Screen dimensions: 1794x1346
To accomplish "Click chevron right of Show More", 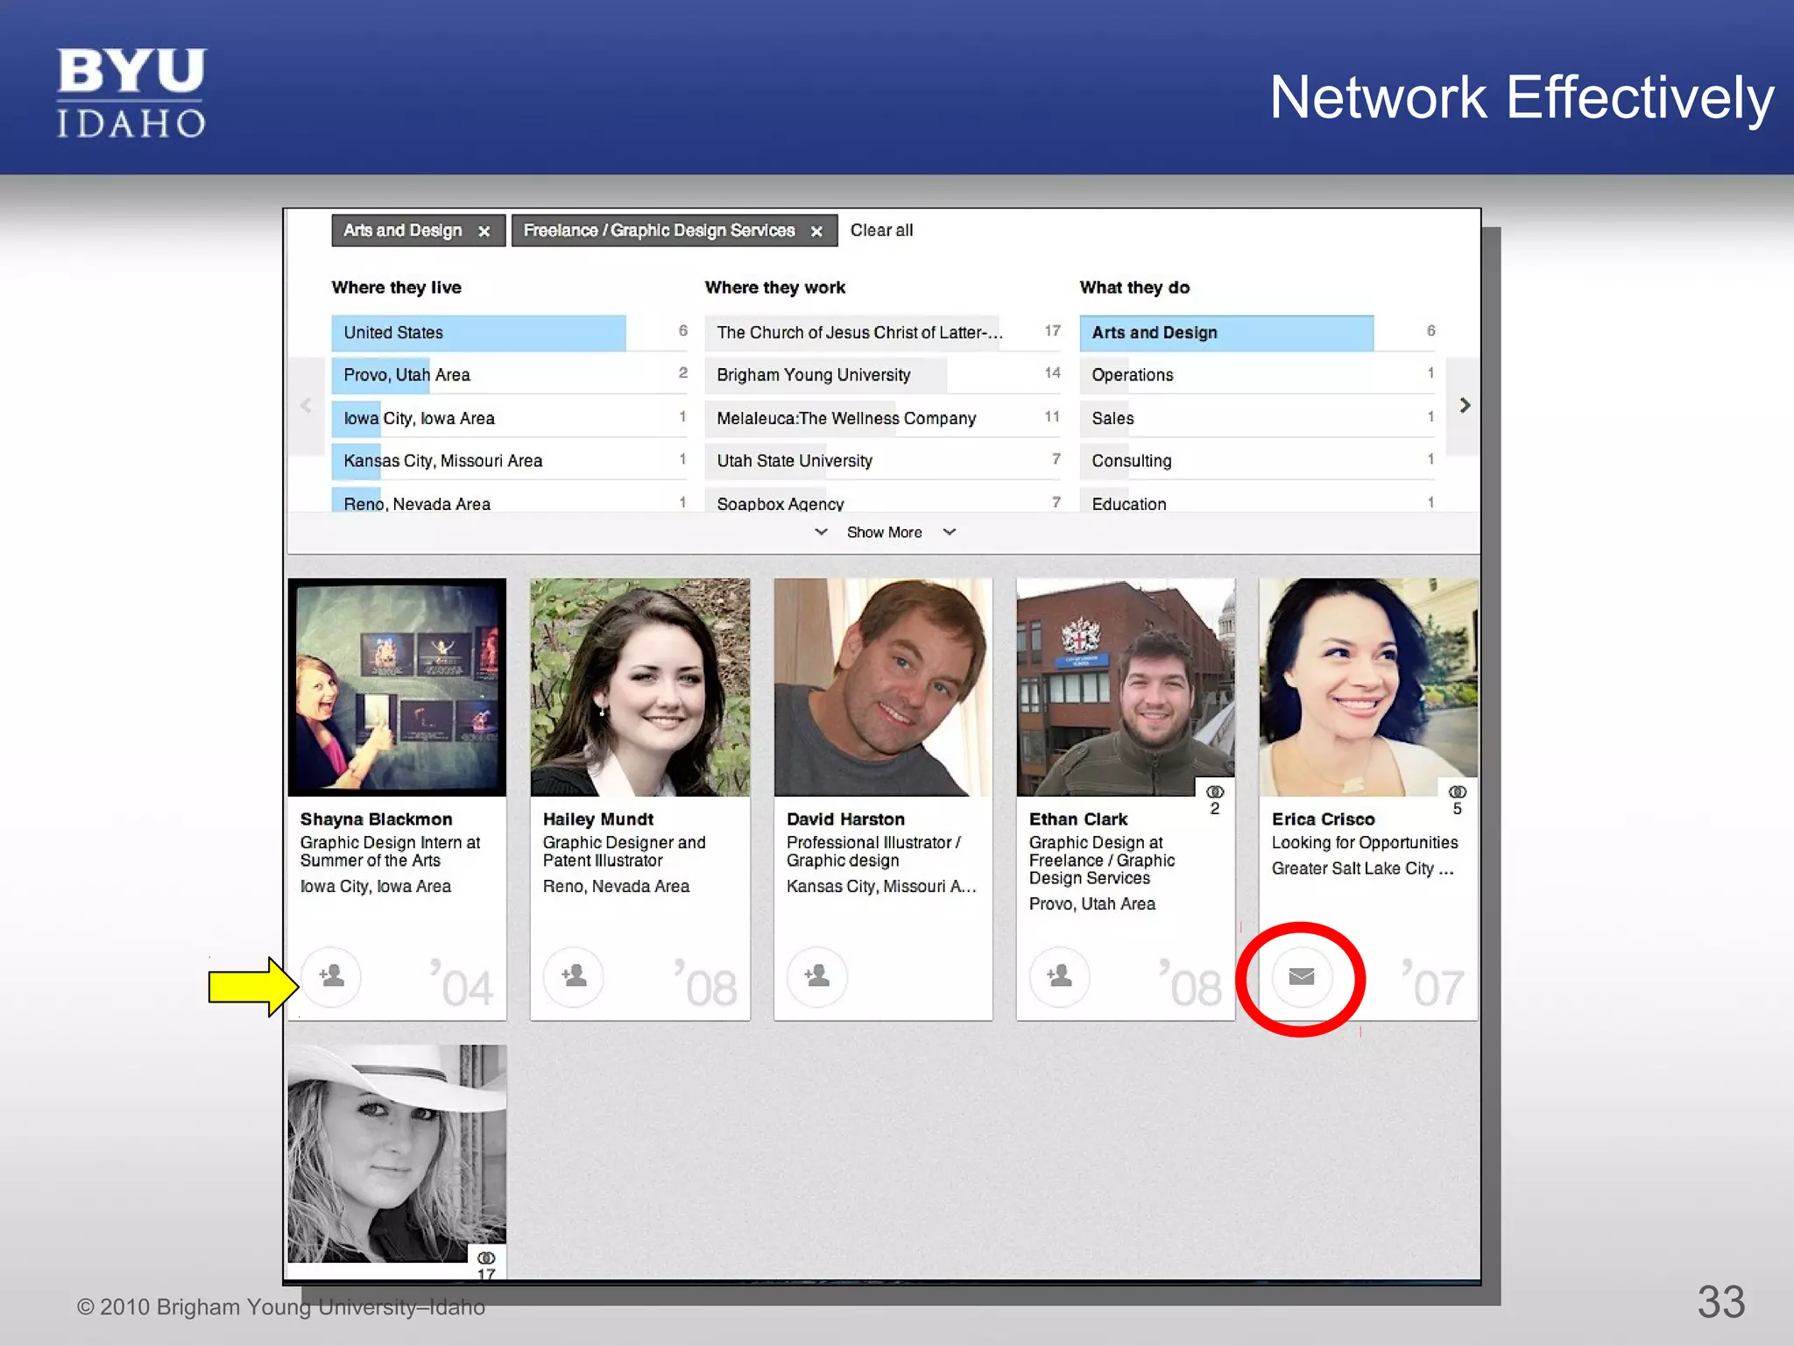I will point(950,532).
